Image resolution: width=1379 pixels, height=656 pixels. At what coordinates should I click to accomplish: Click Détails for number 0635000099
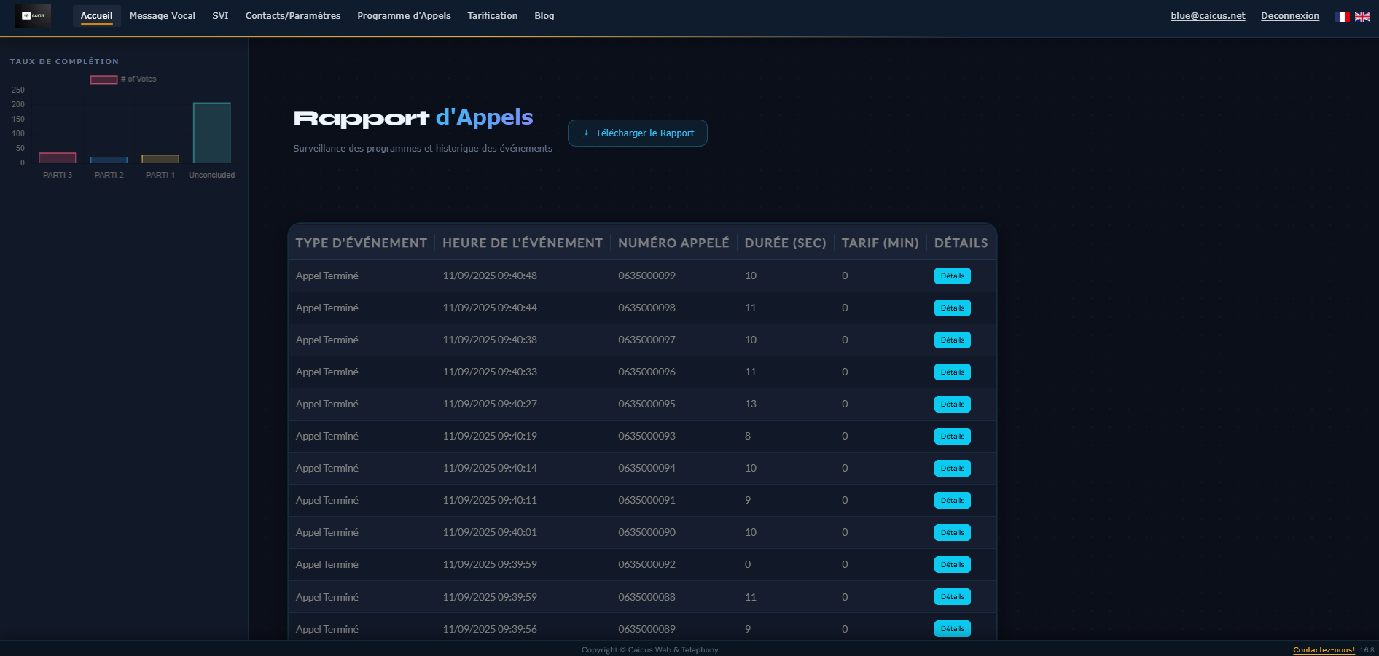952,276
